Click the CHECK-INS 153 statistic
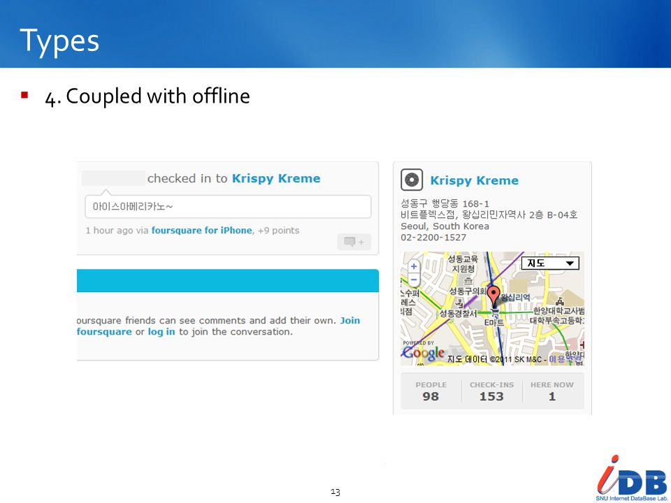This screenshot has height=503, width=671. 491,391
